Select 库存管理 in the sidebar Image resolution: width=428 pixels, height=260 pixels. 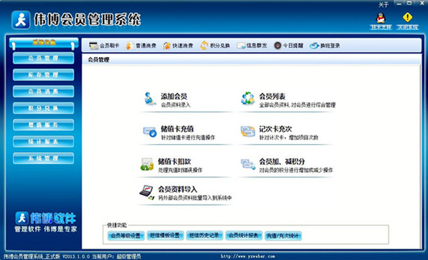tap(43, 74)
